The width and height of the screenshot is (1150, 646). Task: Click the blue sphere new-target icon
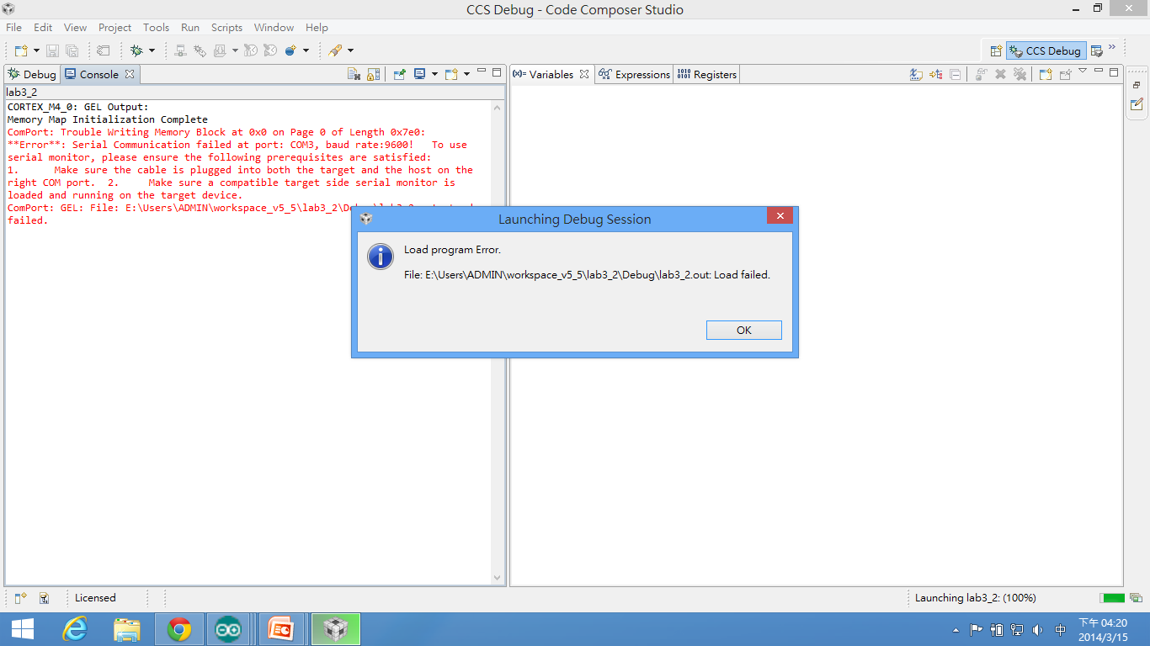coord(290,50)
